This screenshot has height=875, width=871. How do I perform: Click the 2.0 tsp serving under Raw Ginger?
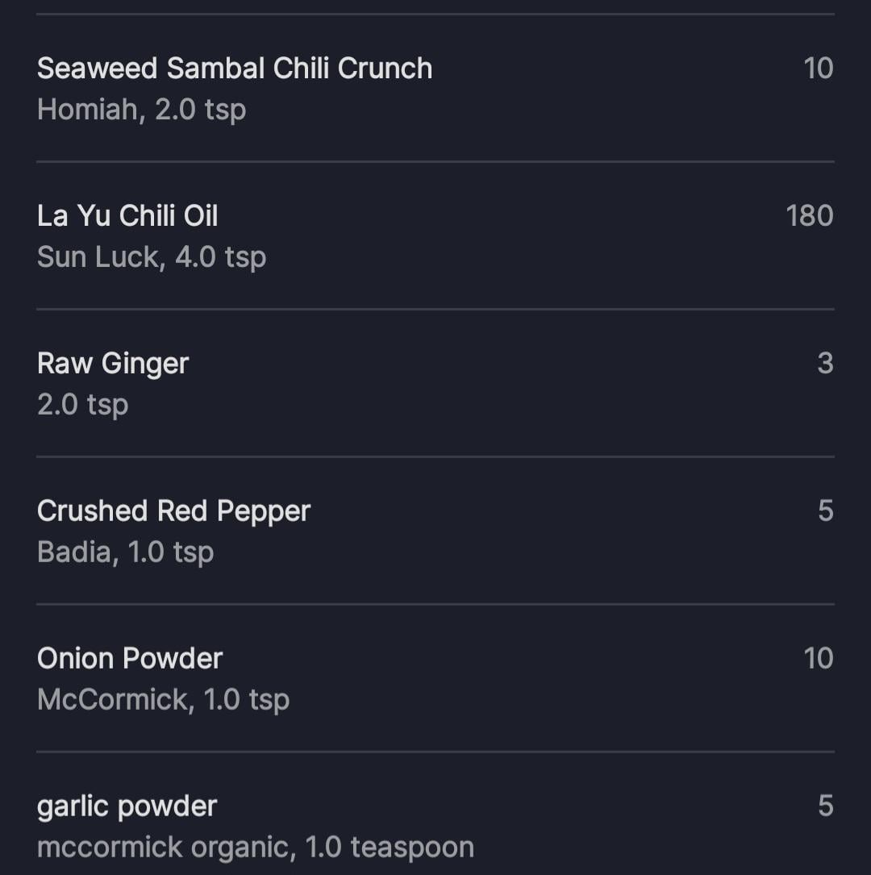[83, 405]
